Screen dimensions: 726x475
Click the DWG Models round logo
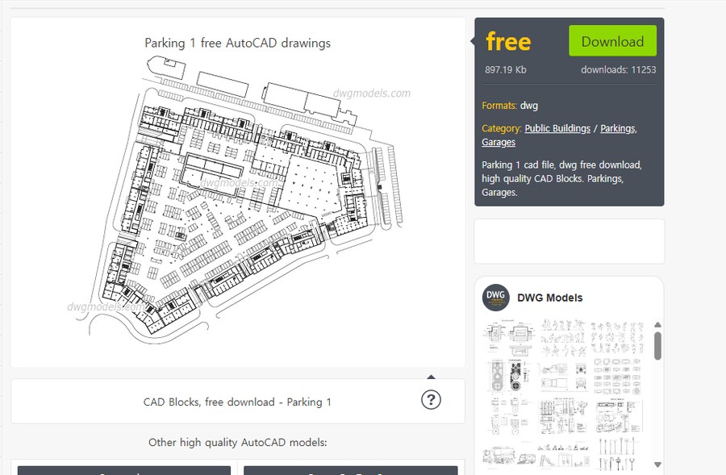(x=496, y=298)
